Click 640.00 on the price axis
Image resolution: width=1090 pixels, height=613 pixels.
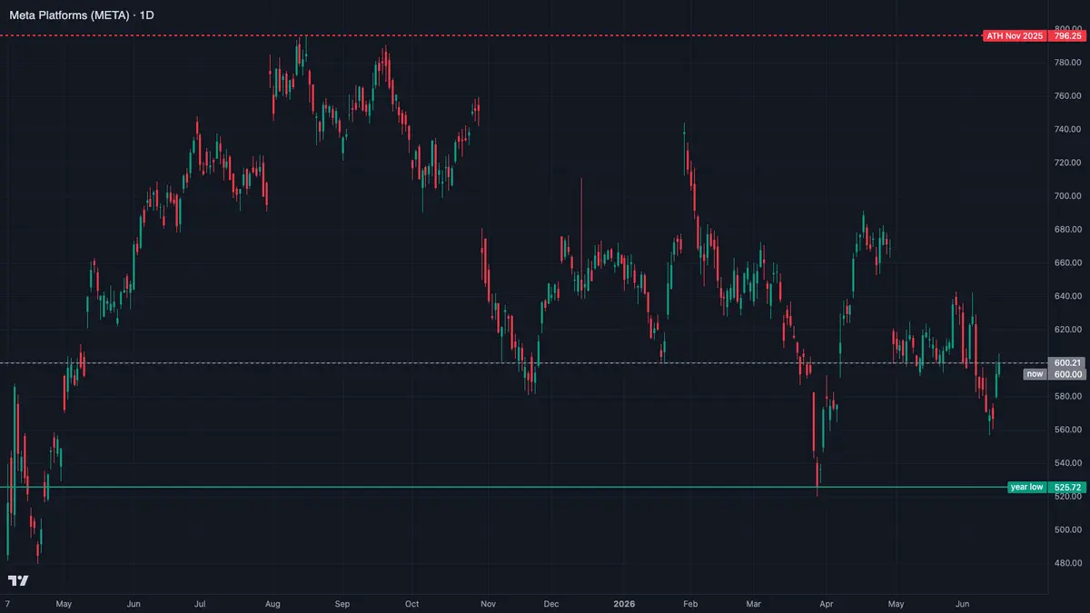(1066, 296)
